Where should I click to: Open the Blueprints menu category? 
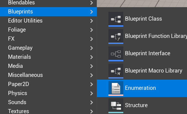point(20,12)
